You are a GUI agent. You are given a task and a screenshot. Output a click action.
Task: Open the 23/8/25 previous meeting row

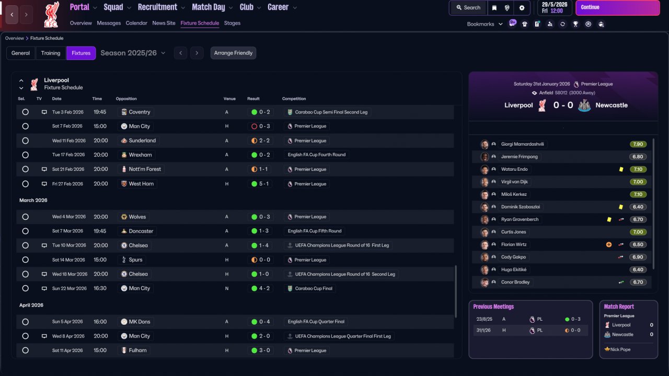click(x=530, y=319)
